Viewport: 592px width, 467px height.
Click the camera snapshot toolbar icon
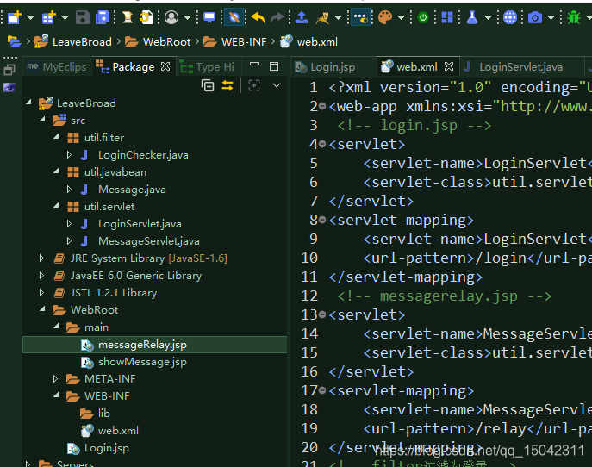534,17
